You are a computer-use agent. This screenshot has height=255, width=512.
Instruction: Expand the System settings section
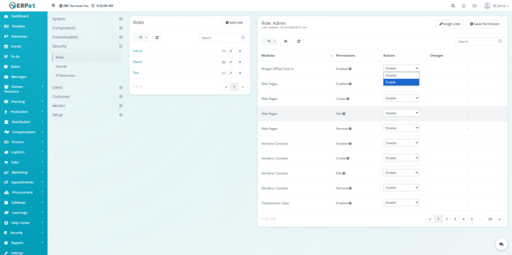(120, 19)
